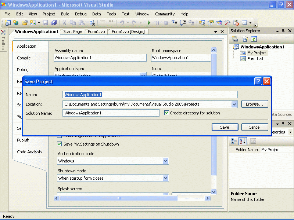Click the Cut scissors icon

[x=64, y=23]
